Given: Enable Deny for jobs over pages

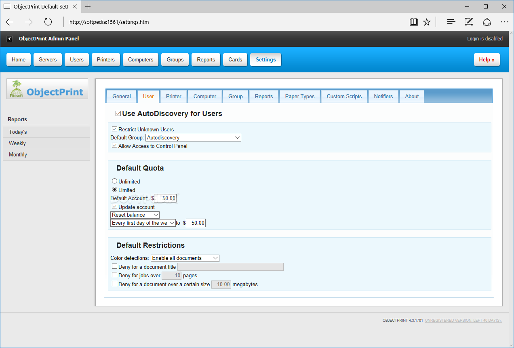Looking at the screenshot, I should coord(115,275).
